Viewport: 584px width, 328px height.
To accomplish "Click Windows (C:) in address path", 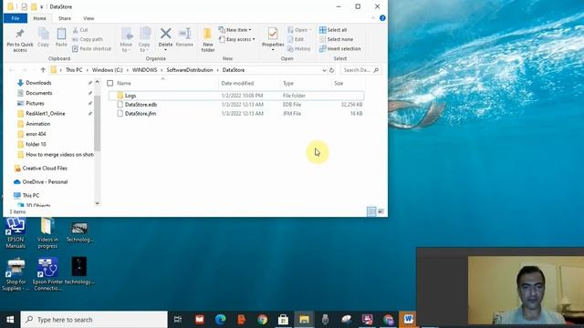I will coord(108,70).
